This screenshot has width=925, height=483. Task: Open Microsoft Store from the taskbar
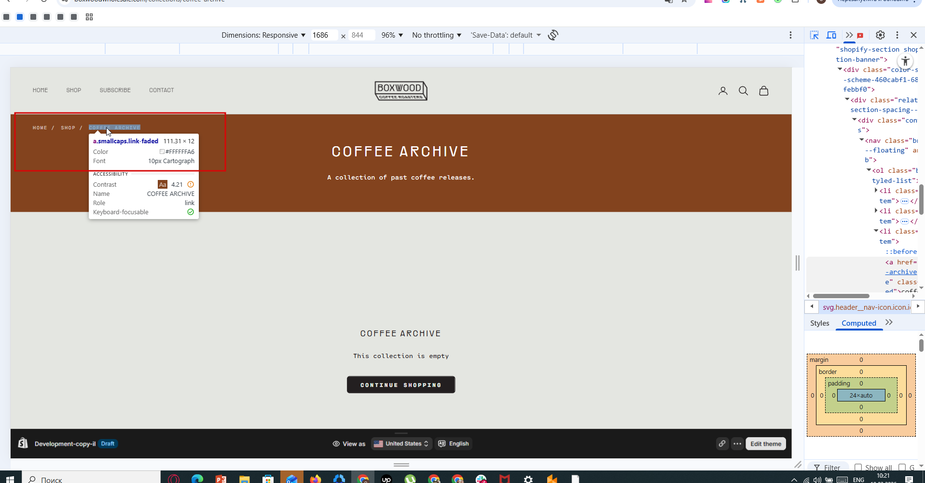coord(268,479)
